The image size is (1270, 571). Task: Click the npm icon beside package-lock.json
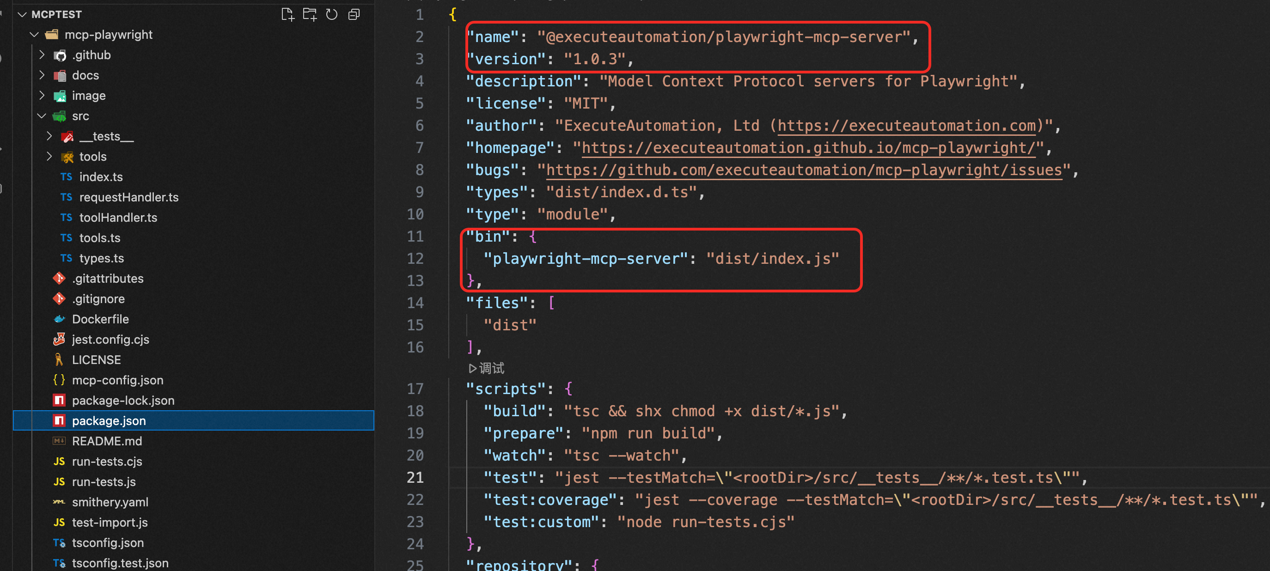pos(59,401)
